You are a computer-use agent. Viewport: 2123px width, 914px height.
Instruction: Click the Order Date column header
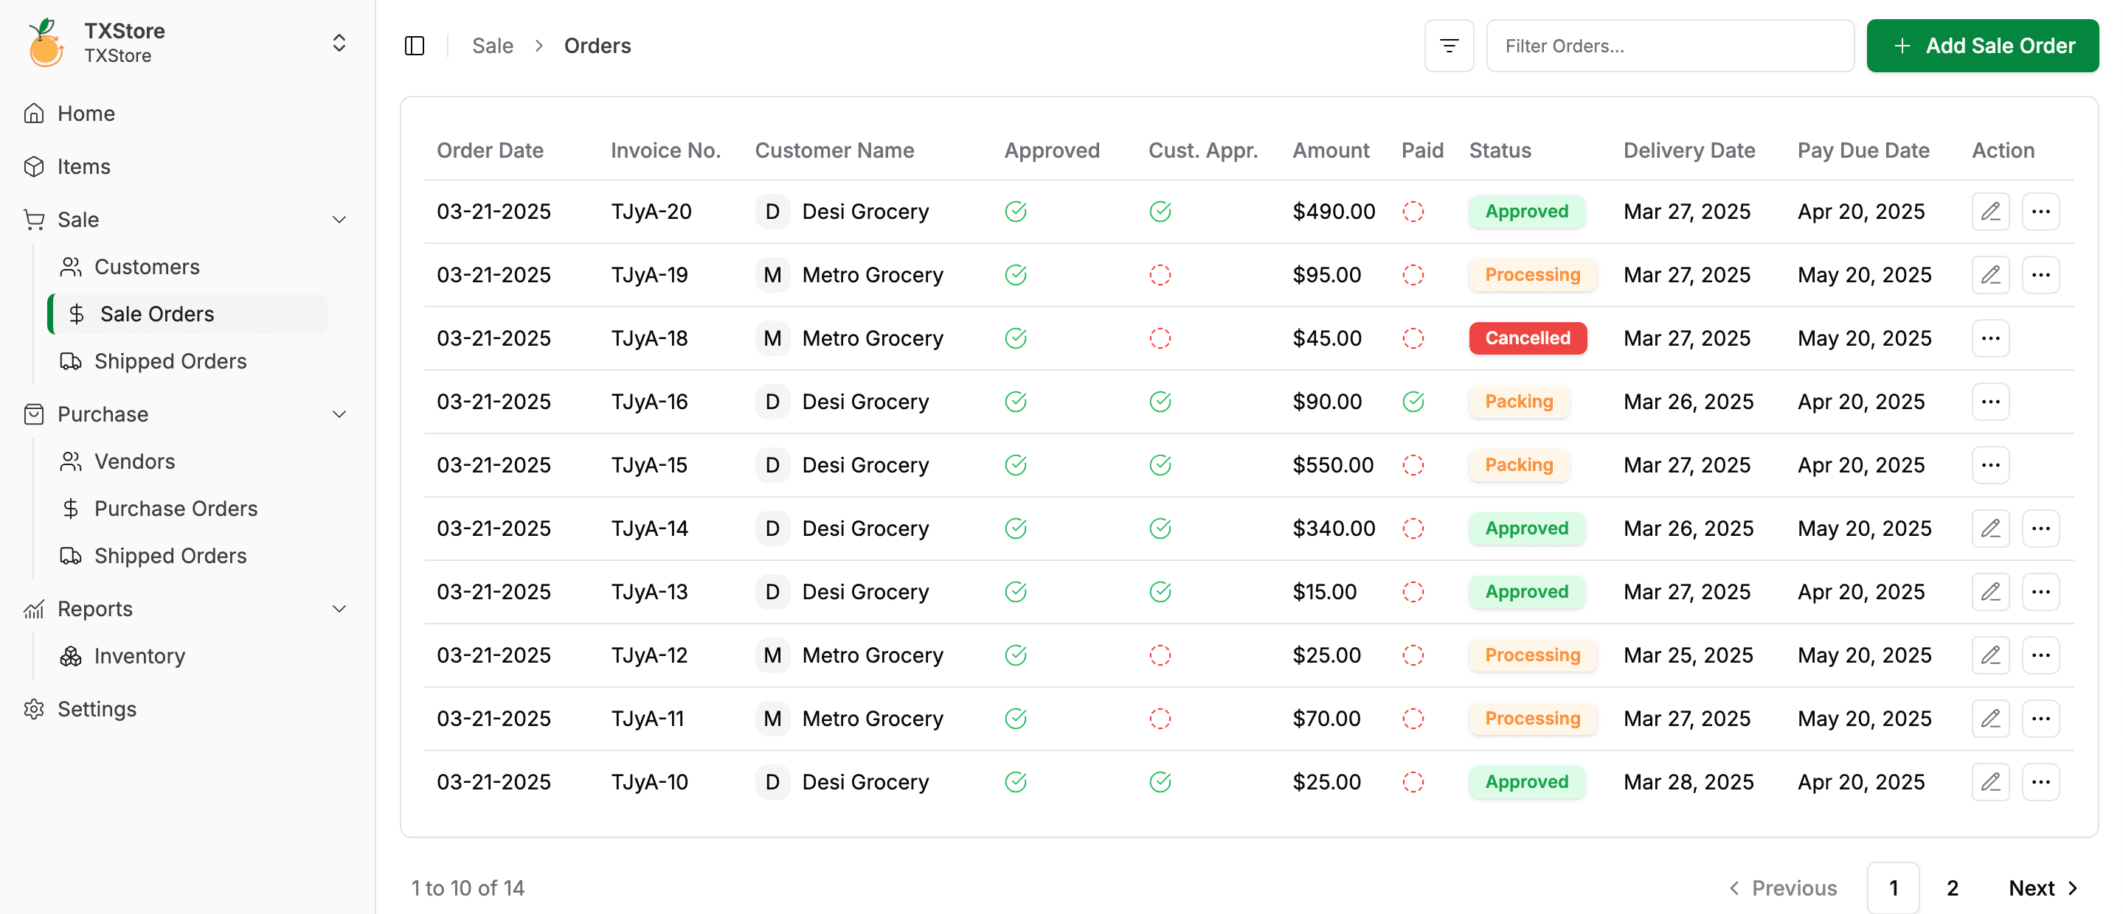point(490,150)
